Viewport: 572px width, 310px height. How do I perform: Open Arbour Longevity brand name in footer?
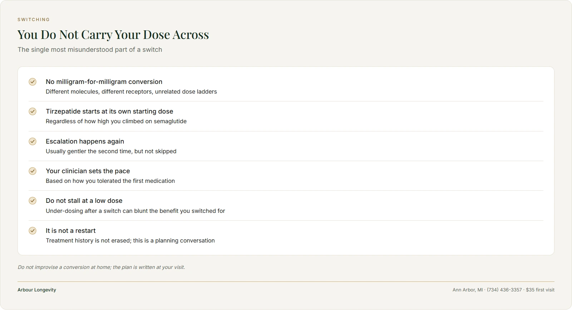(37, 290)
